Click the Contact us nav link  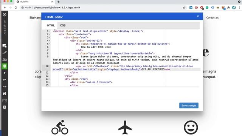pos(213,18)
